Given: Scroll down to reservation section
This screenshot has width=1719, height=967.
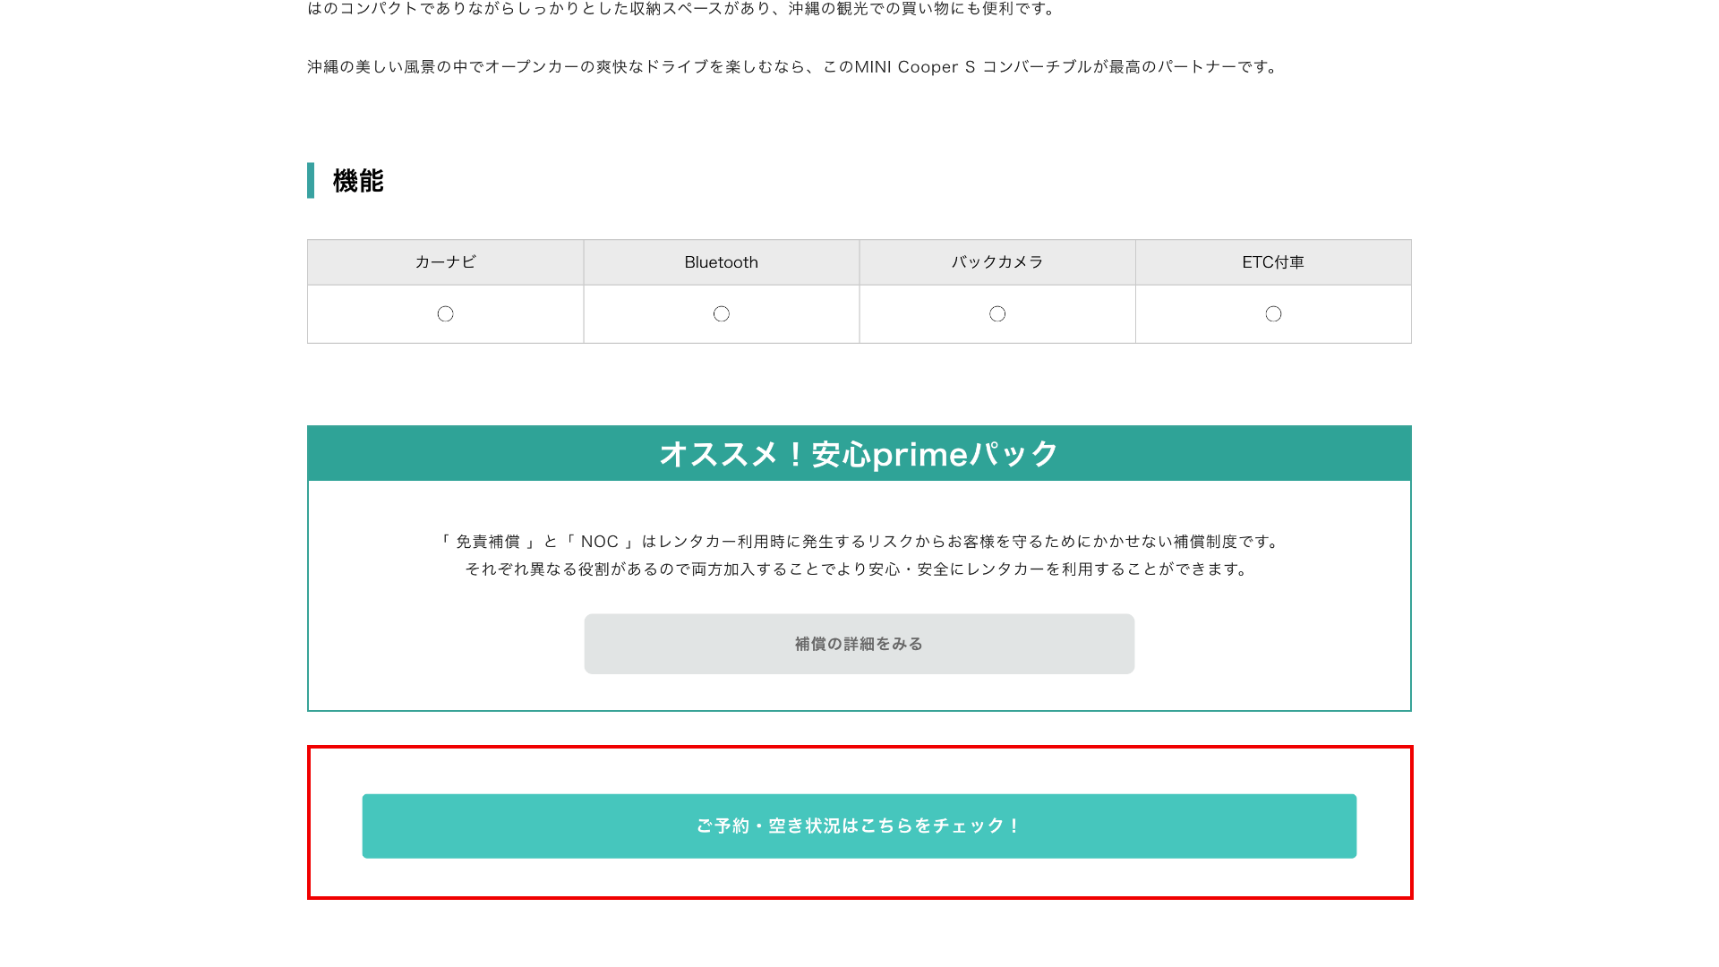Looking at the screenshot, I should pos(859,826).
